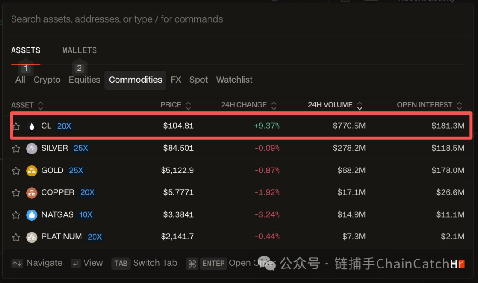Screen dimensions: 478x283
Task: Click the CL 20X leverage badge
Action: (x=64, y=126)
